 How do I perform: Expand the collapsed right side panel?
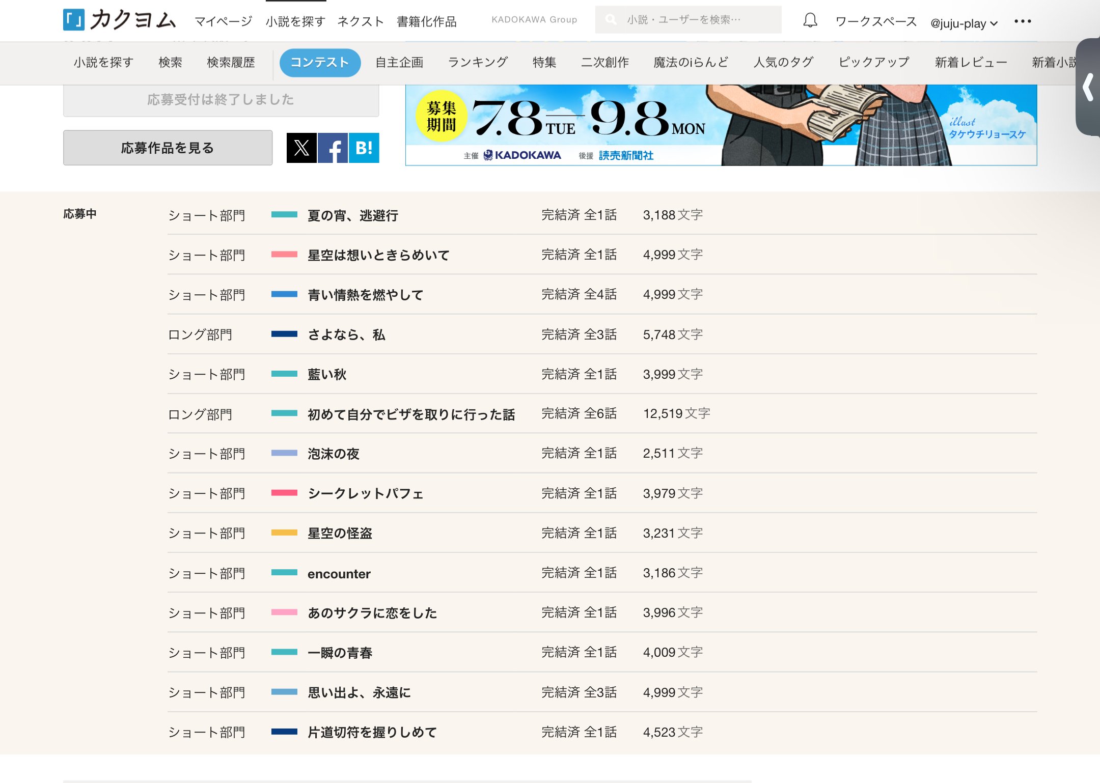click(x=1088, y=88)
